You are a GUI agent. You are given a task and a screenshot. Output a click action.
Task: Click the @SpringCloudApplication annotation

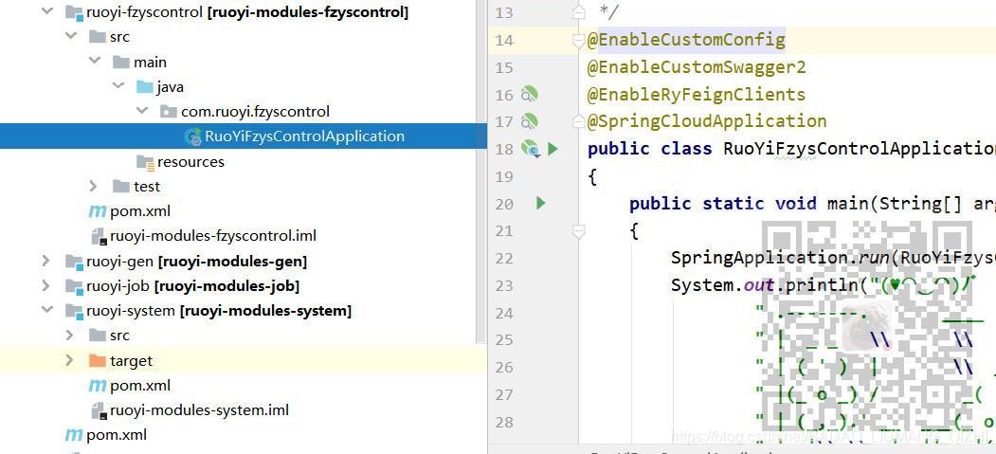(x=707, y=121)
